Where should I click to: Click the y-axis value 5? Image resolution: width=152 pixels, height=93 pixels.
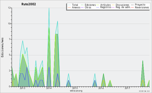click(x=10, y=55)
